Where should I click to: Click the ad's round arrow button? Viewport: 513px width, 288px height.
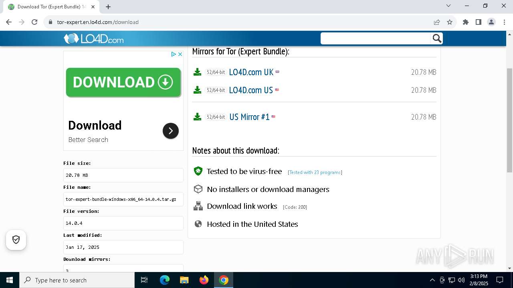[171, 131]
